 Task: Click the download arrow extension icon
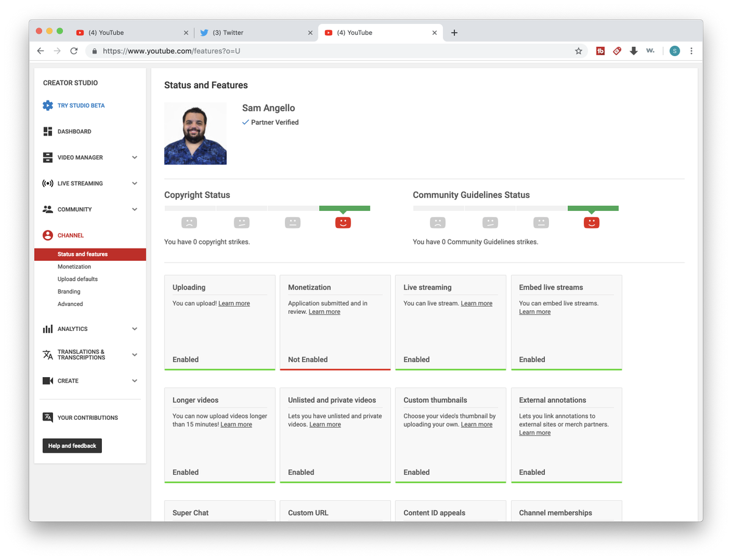click(634, 51)
